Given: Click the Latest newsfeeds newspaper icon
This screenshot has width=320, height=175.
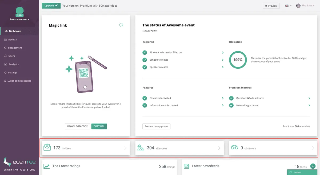Looking at the screenshot, I should pyautogui.click(x=187, y=166).
